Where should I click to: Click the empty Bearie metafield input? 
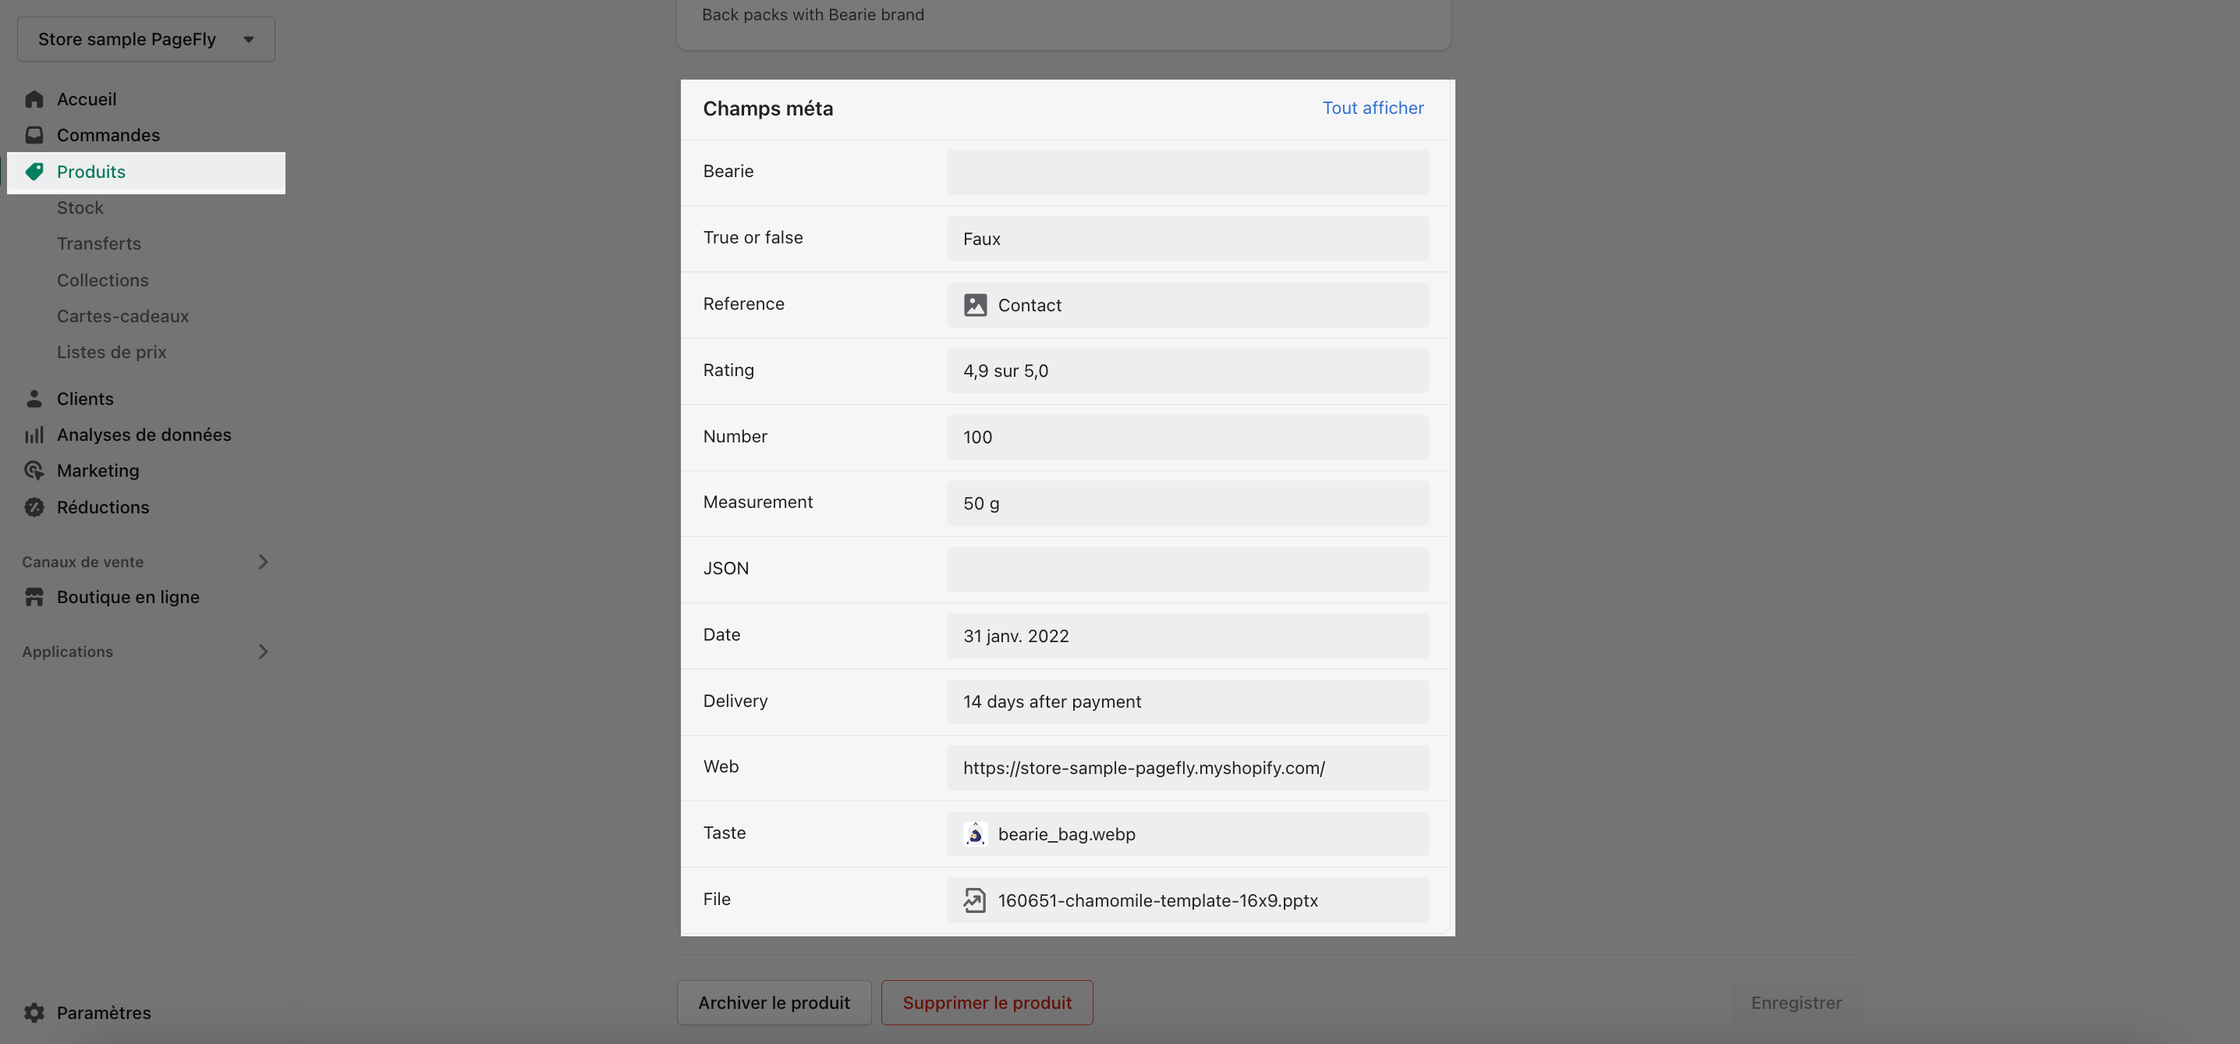(1188, 172)
